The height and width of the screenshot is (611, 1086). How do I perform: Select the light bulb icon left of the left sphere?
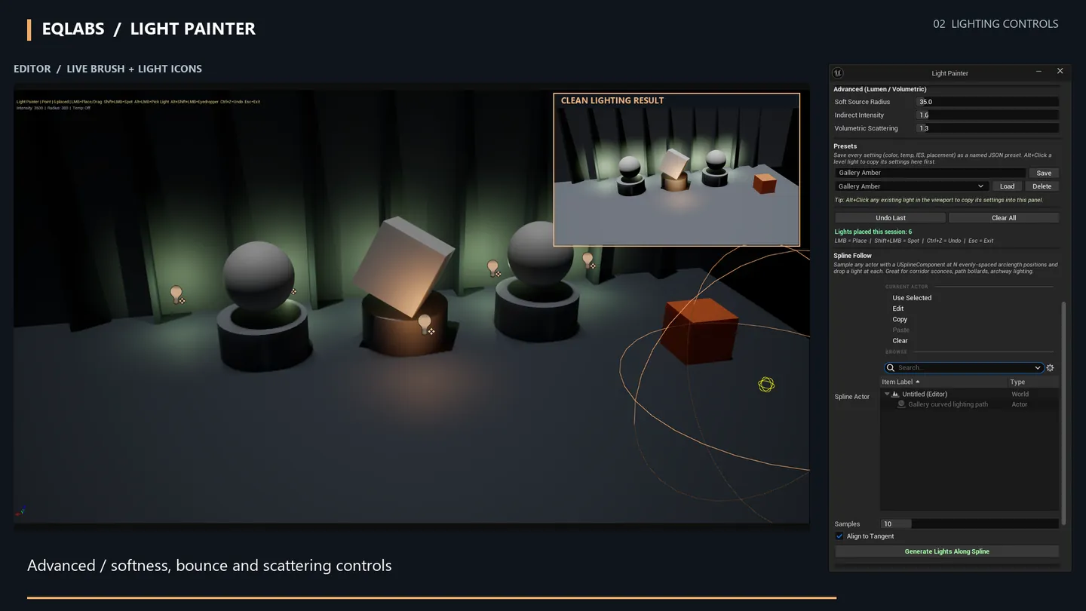click(177, 294)
